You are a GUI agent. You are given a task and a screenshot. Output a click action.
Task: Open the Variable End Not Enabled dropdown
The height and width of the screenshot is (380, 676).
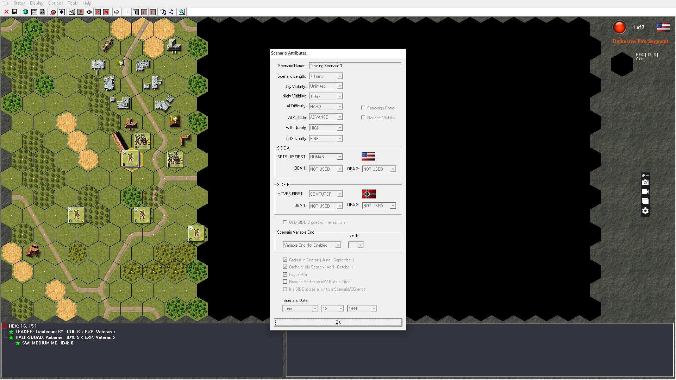click(338, 245)
